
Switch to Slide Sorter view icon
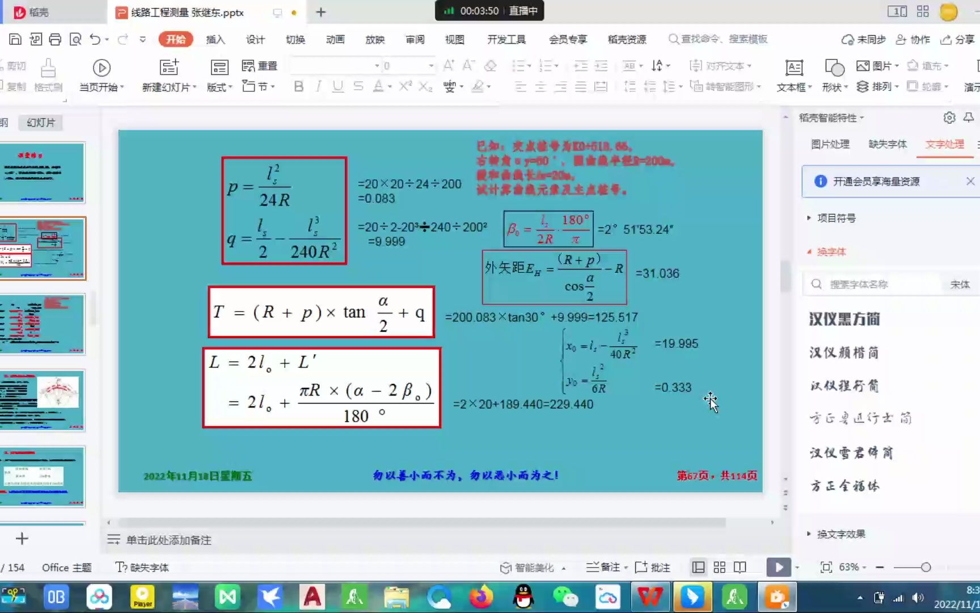720,567
